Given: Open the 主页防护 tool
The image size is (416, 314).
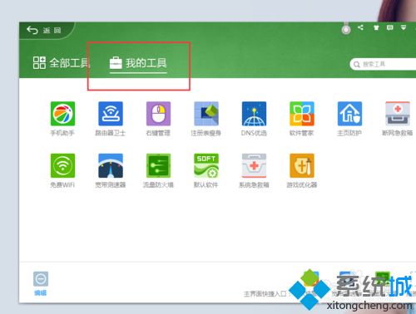Looking at the screenshot, I should [349, 114].
